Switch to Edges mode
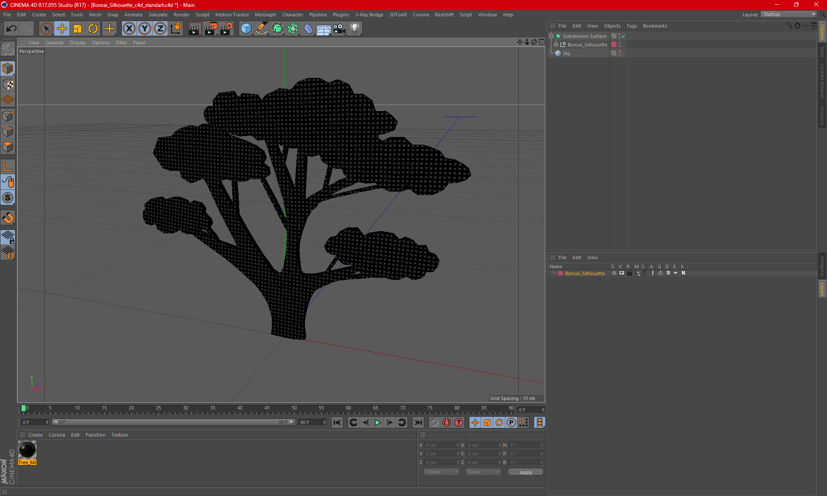The width and height of the screenshot is (827, 496). tap(8, 131)
